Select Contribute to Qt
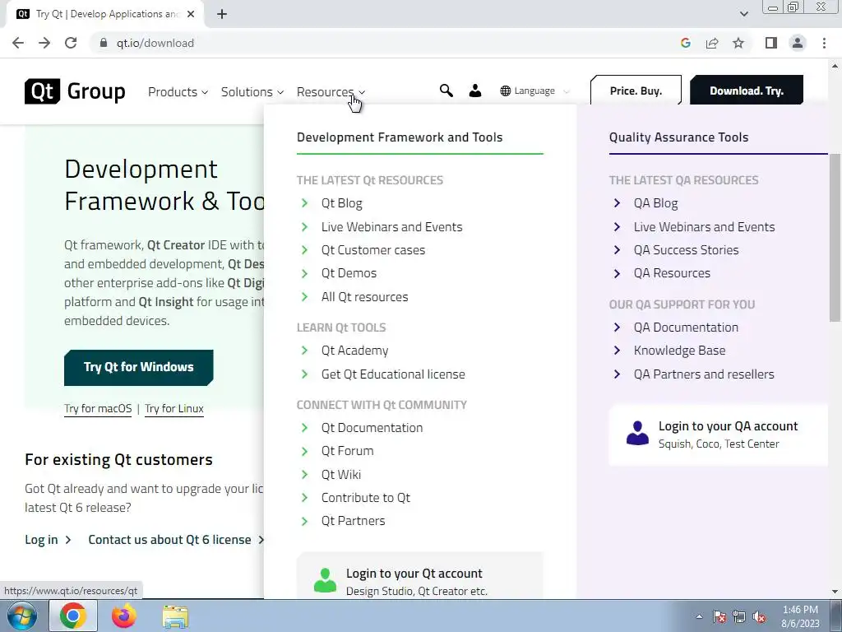842x632 pixels. [x=366, y=498]
